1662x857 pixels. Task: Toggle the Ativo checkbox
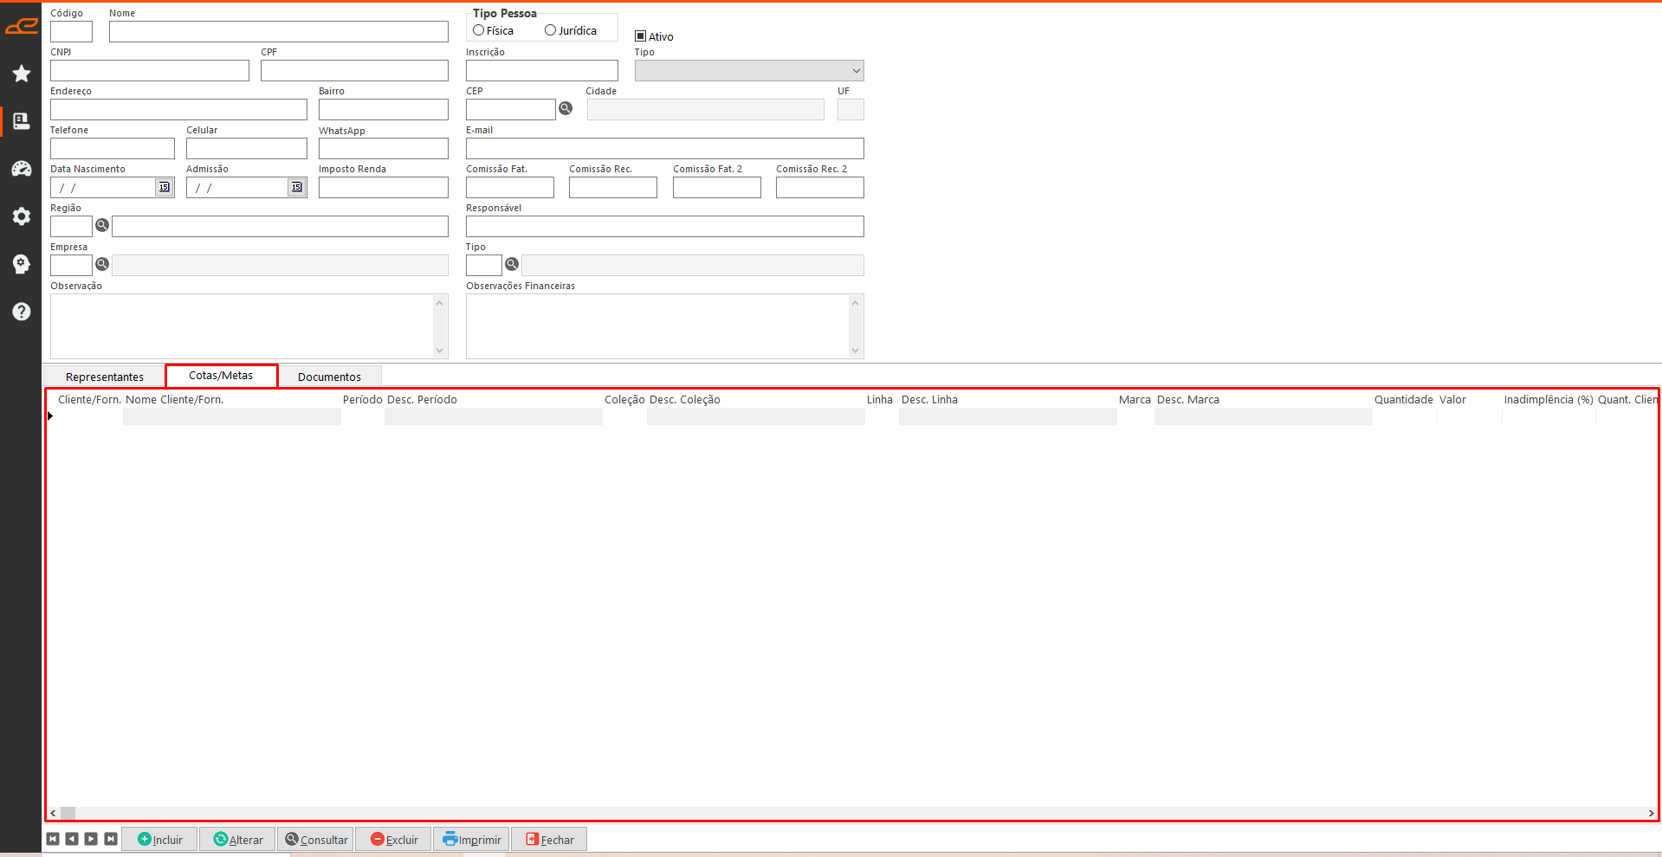[641, 36]
